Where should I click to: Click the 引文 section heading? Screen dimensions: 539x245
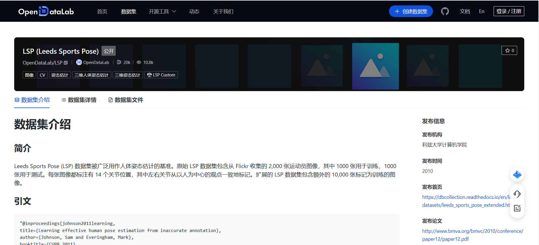[x=23, y=201]
